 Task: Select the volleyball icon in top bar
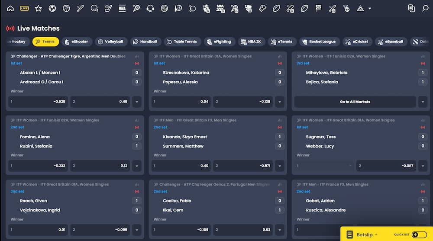pyautogui.click(x=164, y=9)
